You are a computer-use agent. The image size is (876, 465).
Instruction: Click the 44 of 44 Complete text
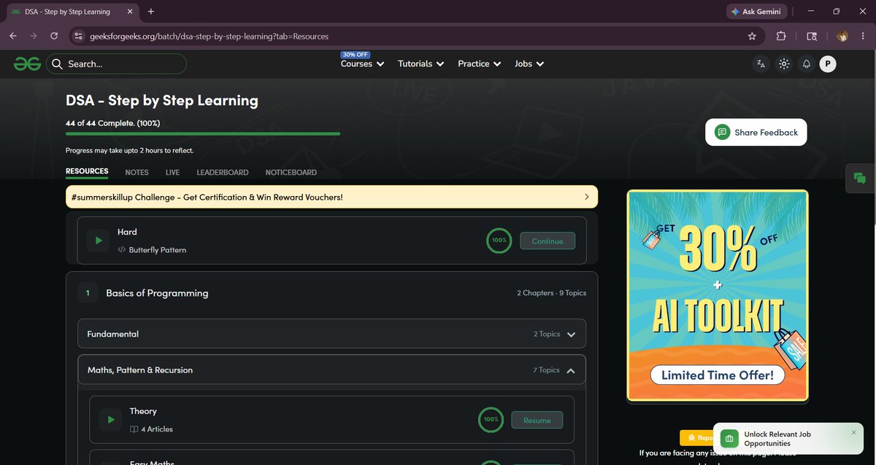[x=113, y=123]
